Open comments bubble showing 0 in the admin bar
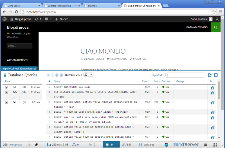The image size is (225, 148). coord(48,19)
